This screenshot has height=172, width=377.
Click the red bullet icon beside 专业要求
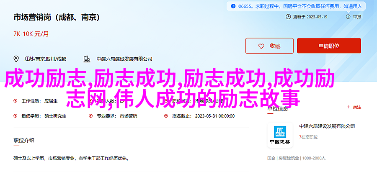tap(90, 116)
